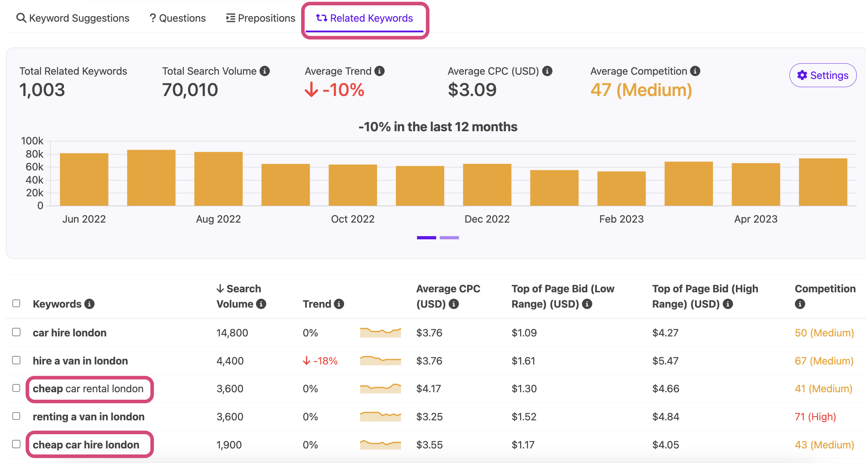
Task: Click keyword 'car hire london'
Action: click(70, 333)
